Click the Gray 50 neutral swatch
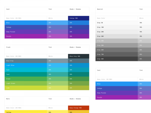Screen dimensions: 151x113 click(117, 23)
